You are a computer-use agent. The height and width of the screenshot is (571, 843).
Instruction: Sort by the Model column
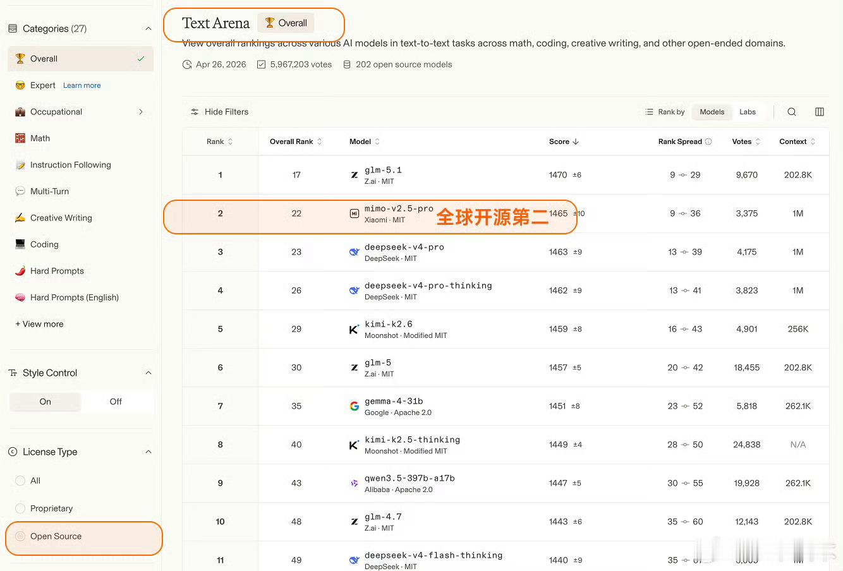point(365,141)
